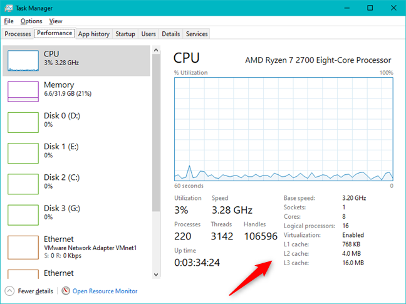
Task: Click the up time 0:03:34:24 value
Action: 197,263
